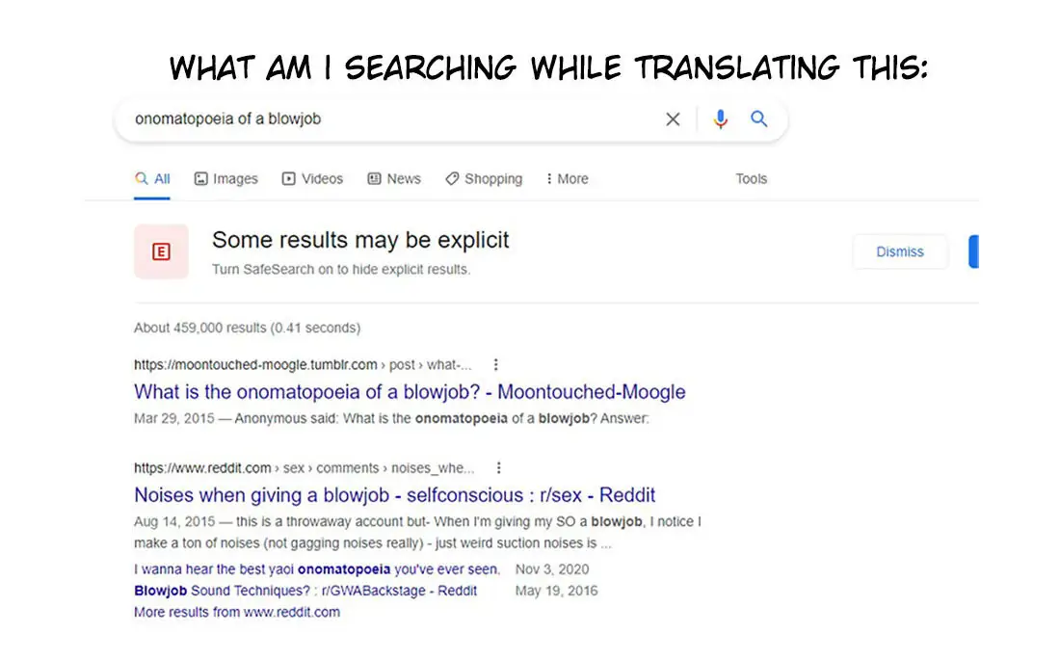The image size is (1060, 660).
Task: Select the All results tab
Action: coord(153,179)
